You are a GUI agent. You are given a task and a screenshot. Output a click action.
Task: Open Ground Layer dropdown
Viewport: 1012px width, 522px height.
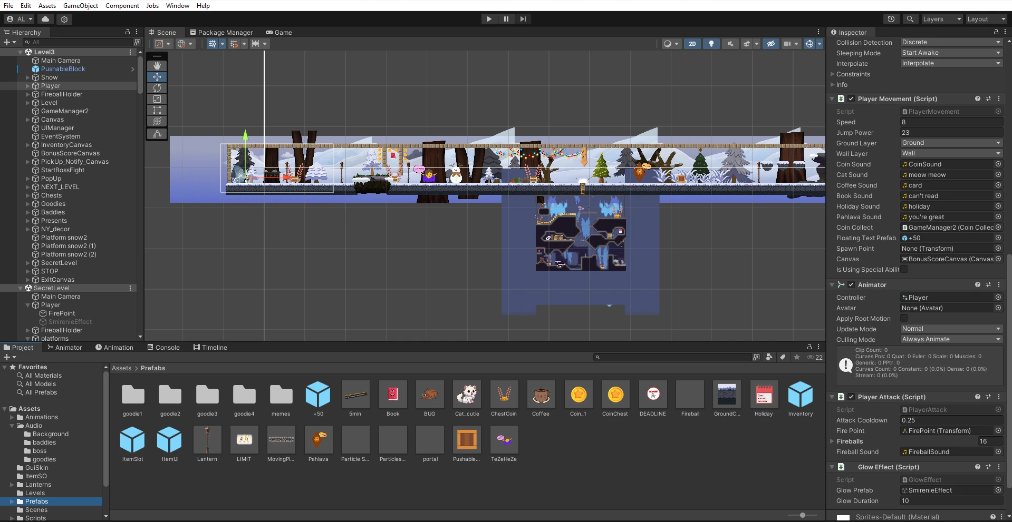pyautogui.click(x=951, y=143)
